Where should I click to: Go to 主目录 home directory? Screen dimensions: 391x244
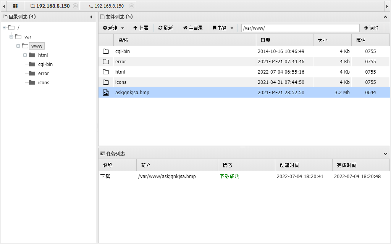click(193, 28)
